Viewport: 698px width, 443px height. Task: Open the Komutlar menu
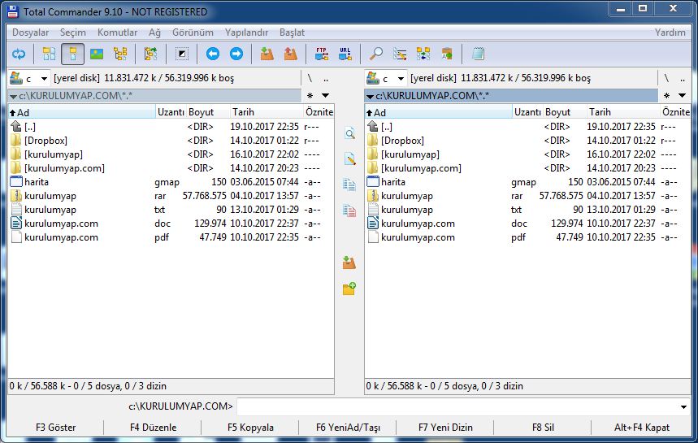click(x=118, y=33)
